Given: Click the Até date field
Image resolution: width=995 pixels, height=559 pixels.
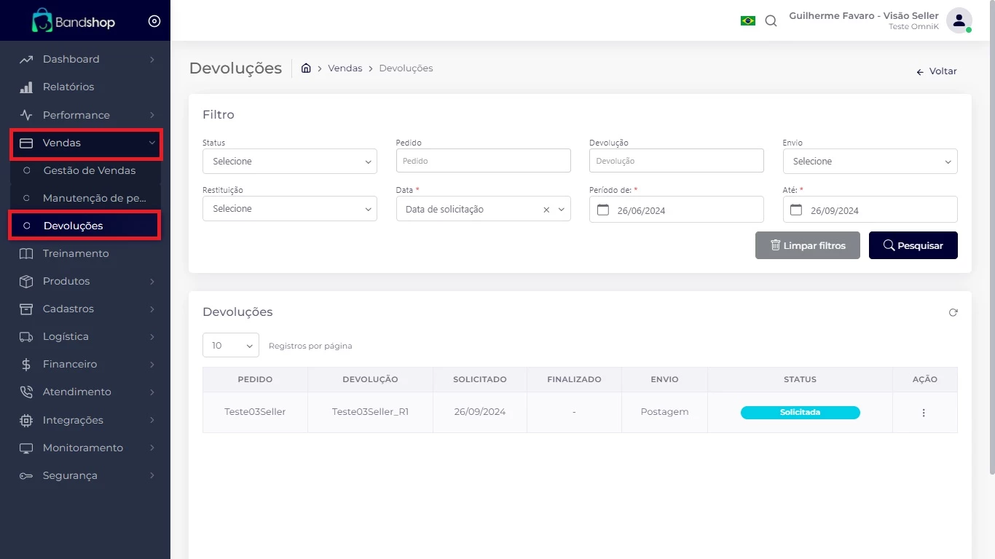Looking at the screenshot, I should coord(870,210).
